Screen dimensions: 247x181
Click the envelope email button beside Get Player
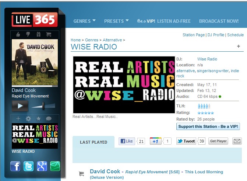(237, 141)
